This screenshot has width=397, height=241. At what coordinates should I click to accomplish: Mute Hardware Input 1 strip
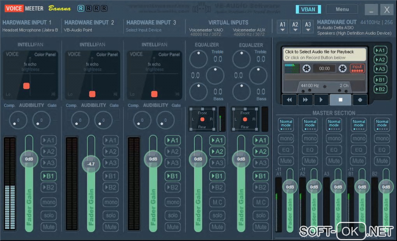(x=48, y=227)
